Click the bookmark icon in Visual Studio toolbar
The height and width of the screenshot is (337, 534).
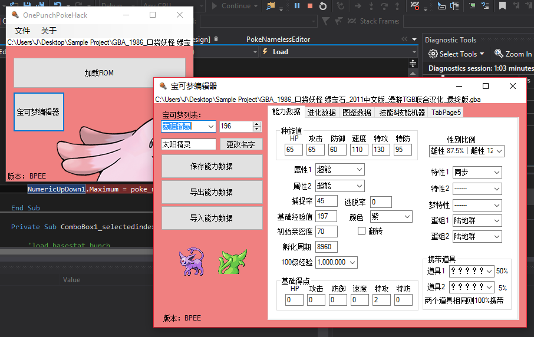[502, 5]
